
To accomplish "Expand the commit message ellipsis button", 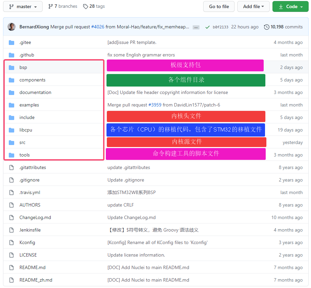I will 196,27.
